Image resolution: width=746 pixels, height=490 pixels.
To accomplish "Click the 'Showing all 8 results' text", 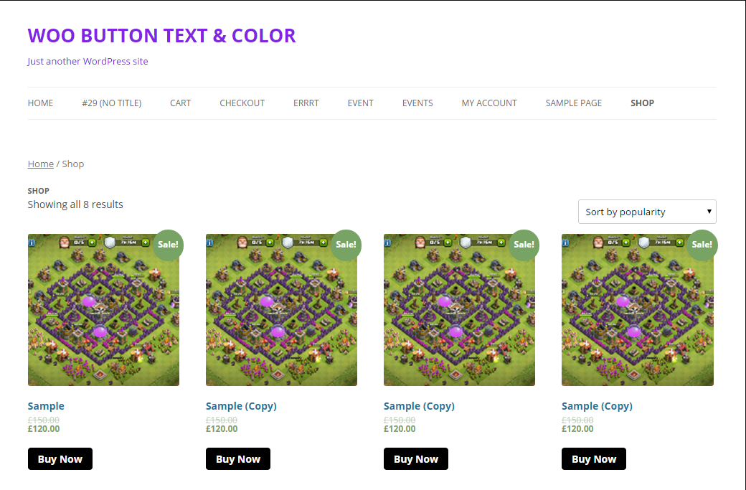I will pyautogui.click(x=75, y=204).
